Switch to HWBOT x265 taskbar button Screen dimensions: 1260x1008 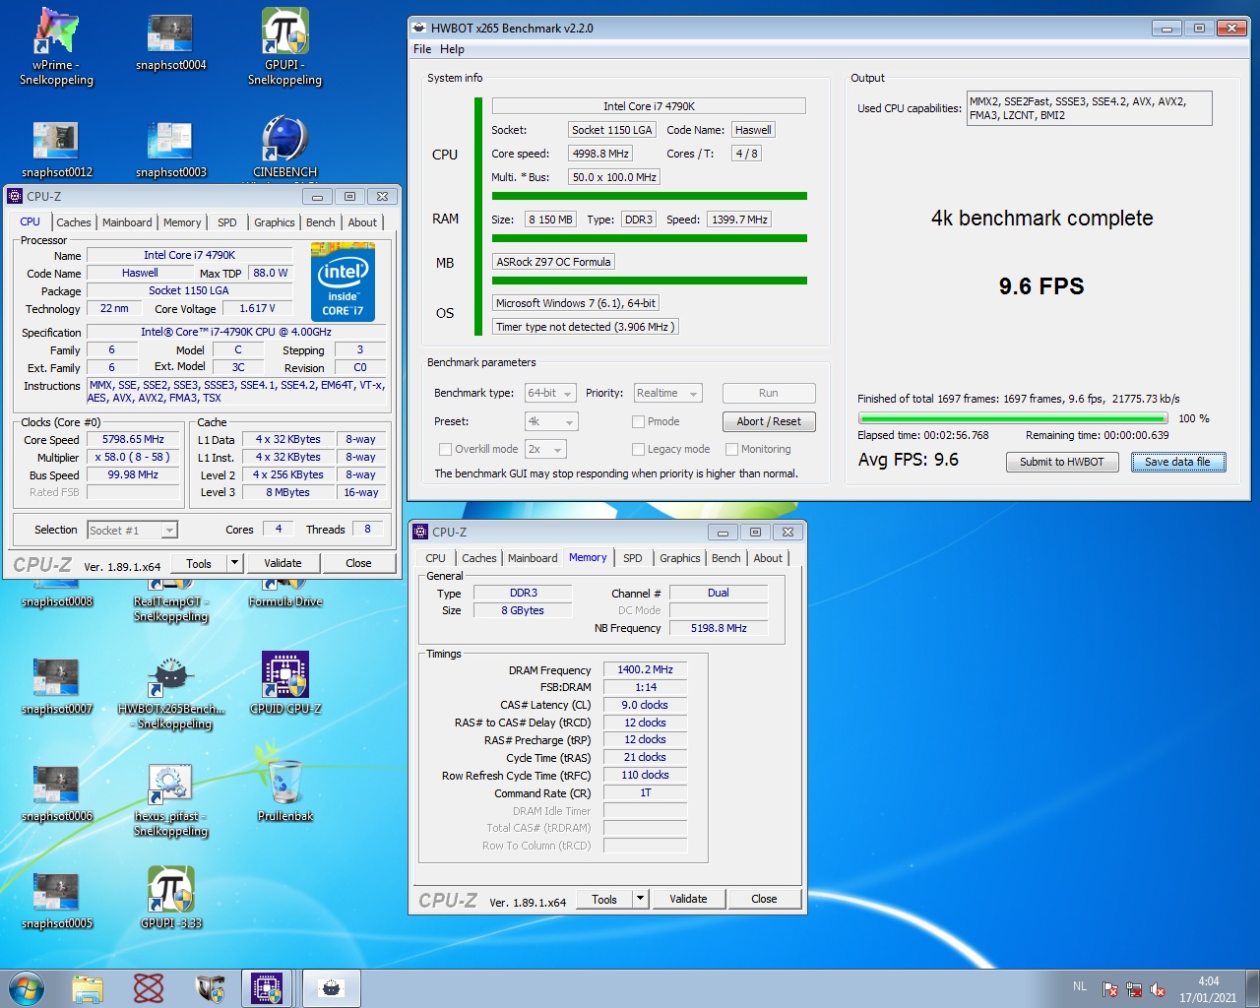tap(331, 988)
